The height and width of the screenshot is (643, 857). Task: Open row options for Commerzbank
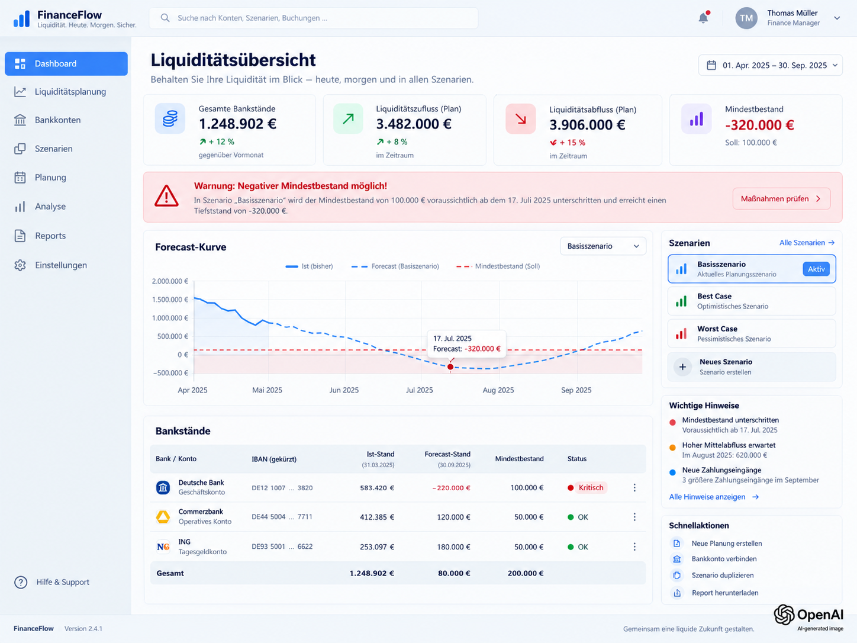pos(634,517)
